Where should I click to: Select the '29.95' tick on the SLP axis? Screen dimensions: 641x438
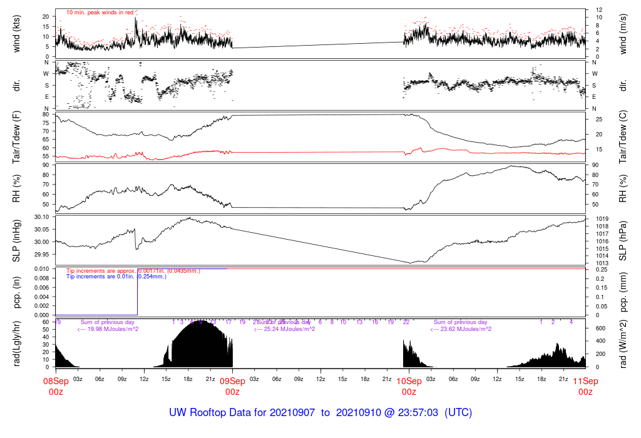click(x=42, y=254)
